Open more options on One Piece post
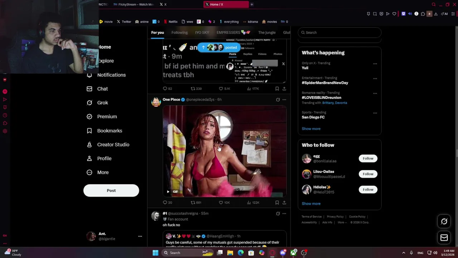Screen dimensions: 458x258 point(284,100)
